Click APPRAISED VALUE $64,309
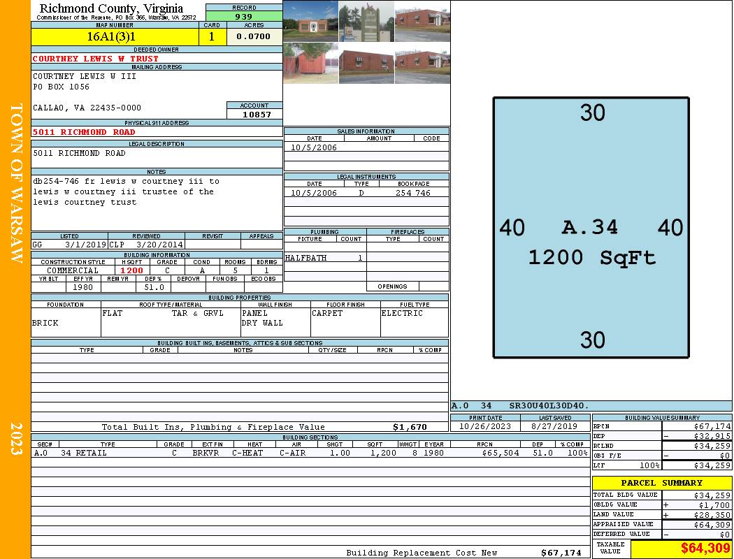 tap(712, 525)
